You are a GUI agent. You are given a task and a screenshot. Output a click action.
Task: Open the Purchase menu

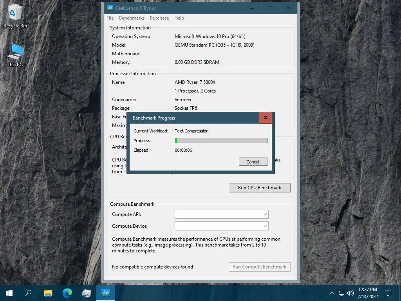[159, 18]
